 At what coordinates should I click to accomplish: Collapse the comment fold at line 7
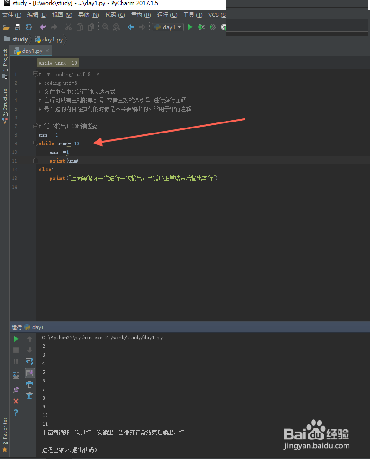[x=36, y=126]
